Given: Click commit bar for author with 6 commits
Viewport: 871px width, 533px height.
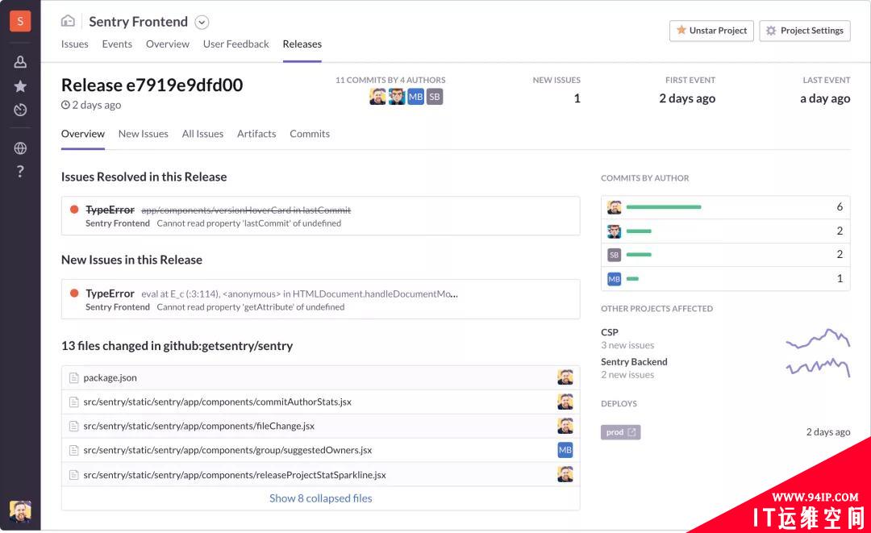Looking at the screenshot, I should (x=664, y=207).
